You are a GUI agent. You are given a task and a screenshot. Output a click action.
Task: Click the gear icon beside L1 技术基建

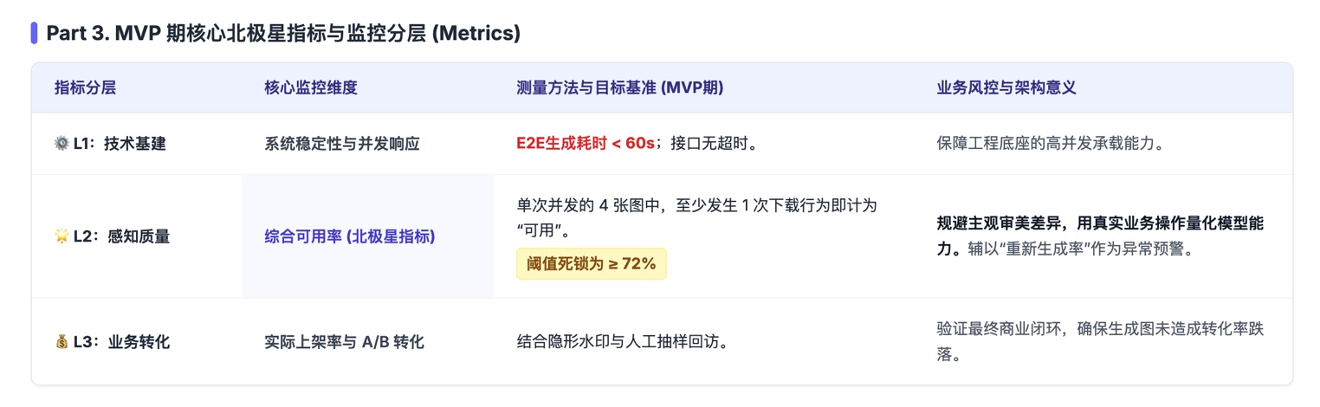click(x=61, y=144)
